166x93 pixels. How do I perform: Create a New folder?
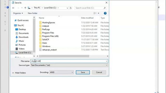[x=32, y=13]
